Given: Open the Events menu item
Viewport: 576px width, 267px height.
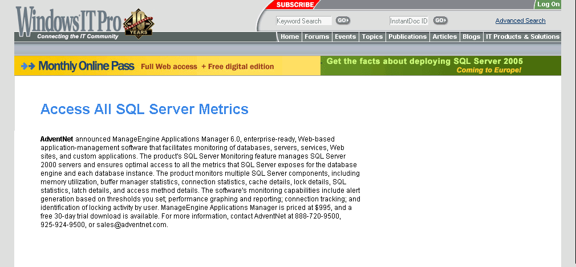Looking at the screenshot, I should click(x=345, y=37).
